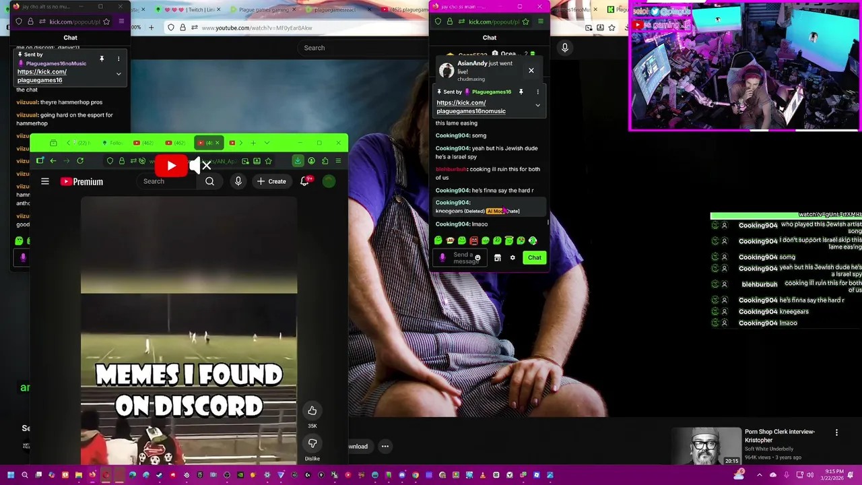Unmute the overlay speaker icon

200,166
